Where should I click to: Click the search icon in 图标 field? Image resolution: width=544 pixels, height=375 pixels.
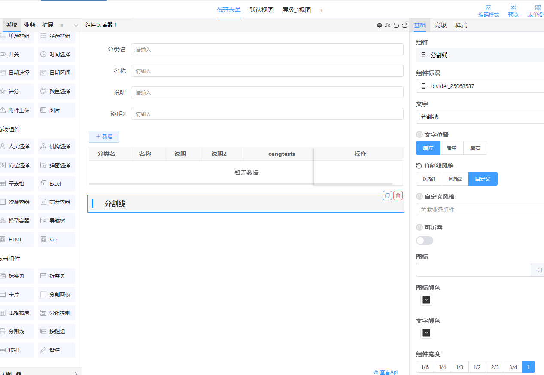coord(539,270)
